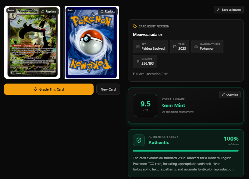The height and width of the screenshot is (179, 249).
Task: Click the authenticity shield check icon
Action: pyautogui.click(x=139, y=140)
